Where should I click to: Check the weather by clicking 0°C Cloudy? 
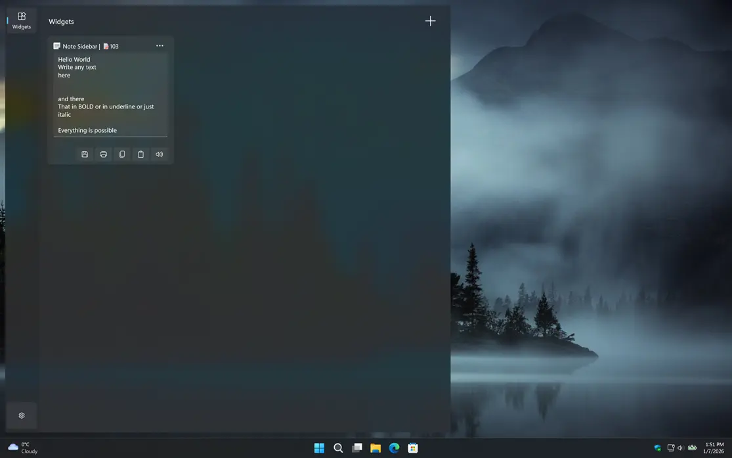pyautogui.click(x=21, y=447)
